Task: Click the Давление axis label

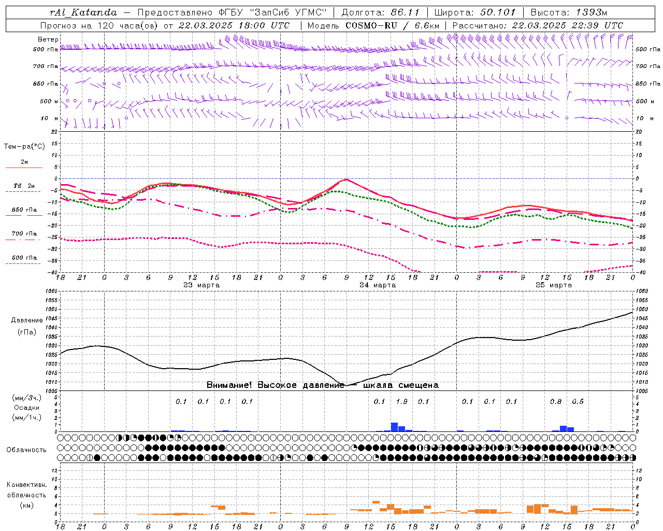Action: pos(27,320)
